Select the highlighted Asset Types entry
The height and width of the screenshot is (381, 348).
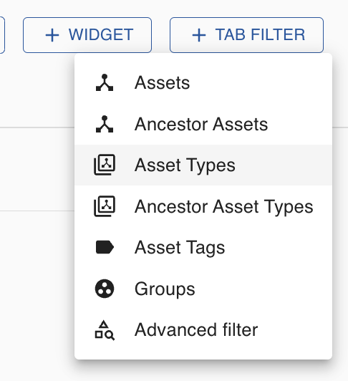(x=203, y=165)
